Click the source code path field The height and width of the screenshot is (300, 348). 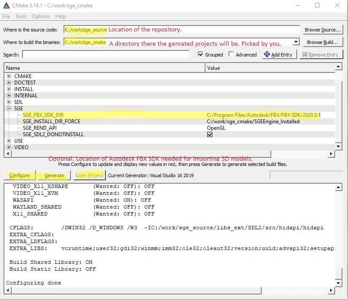(181, 29)
